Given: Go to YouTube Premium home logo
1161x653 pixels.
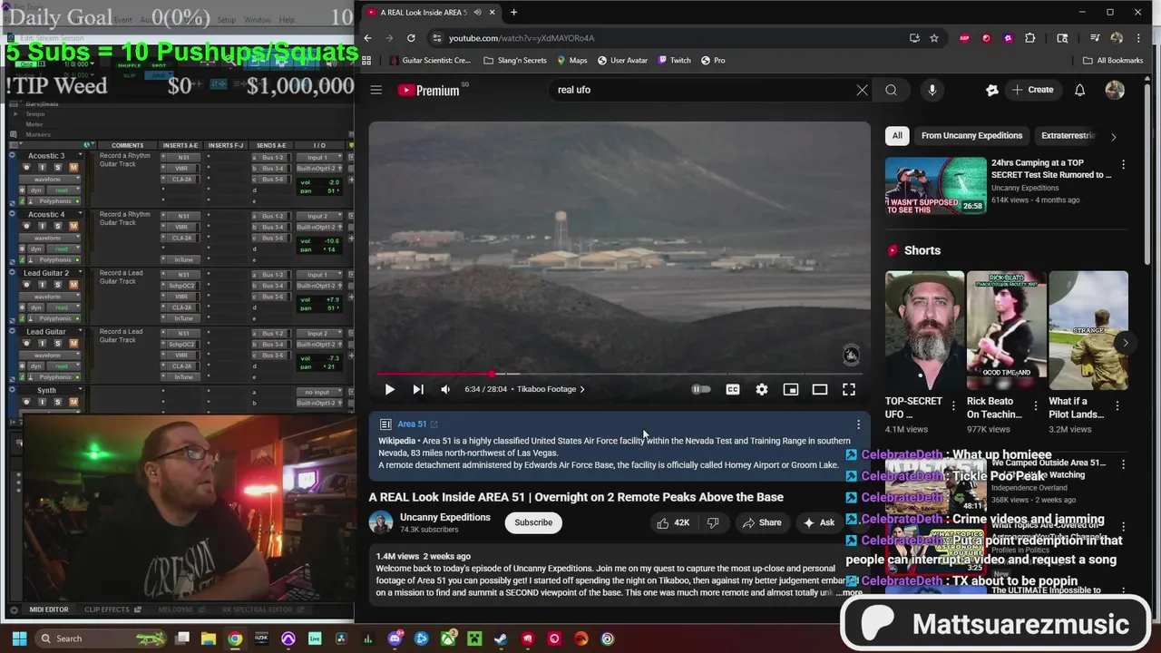Looking at the screenshot, I should [428, 90].
